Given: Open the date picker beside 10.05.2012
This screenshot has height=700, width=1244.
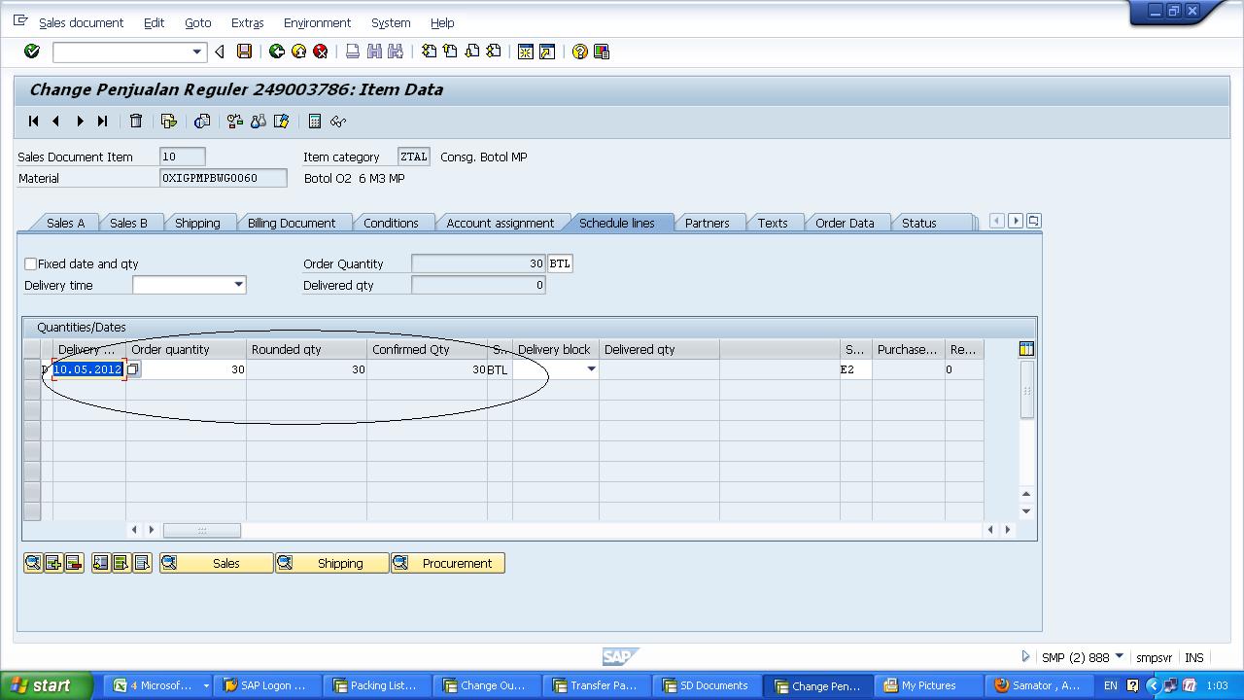Looking at the screenshot, I should tap(133, 369).
